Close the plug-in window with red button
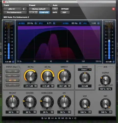118x123 pixels. [x=4, y=2]
